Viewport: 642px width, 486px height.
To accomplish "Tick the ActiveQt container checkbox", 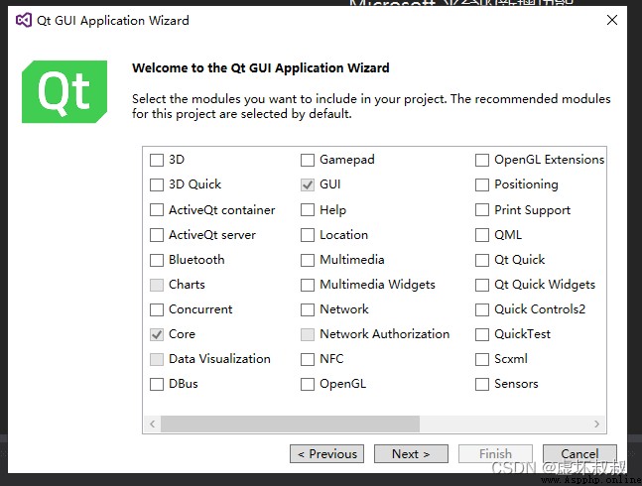I will (x=157, y=210).
